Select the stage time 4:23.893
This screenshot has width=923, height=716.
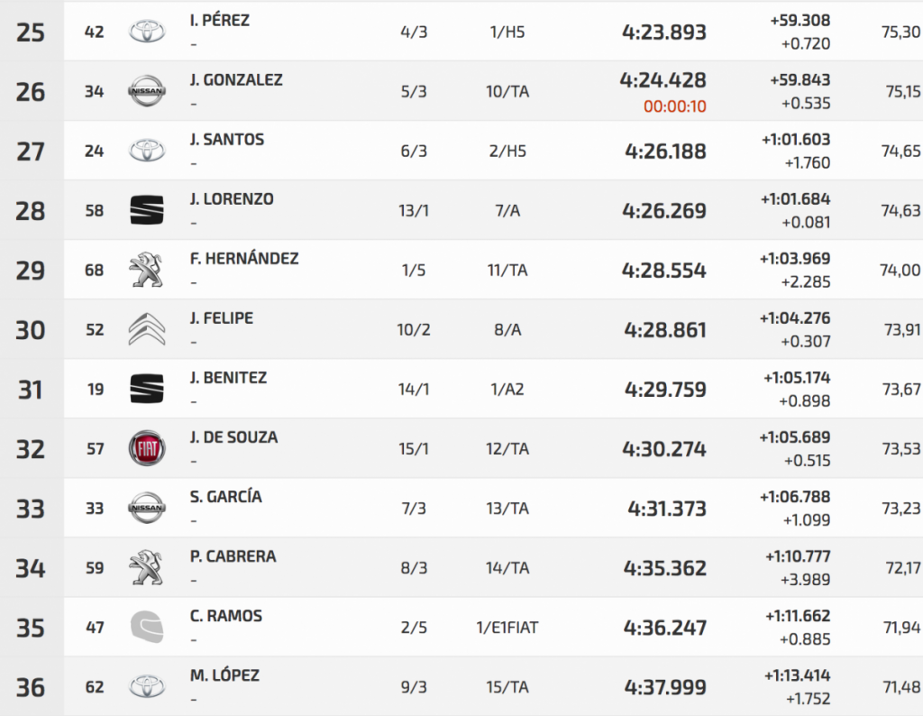[x=664, y=32]
